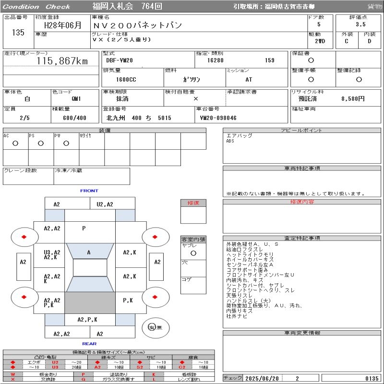This screenshot has height=384, width=384.
Task: Click the registration number 北九州 400 ち 5015
Action: point(139,118)
